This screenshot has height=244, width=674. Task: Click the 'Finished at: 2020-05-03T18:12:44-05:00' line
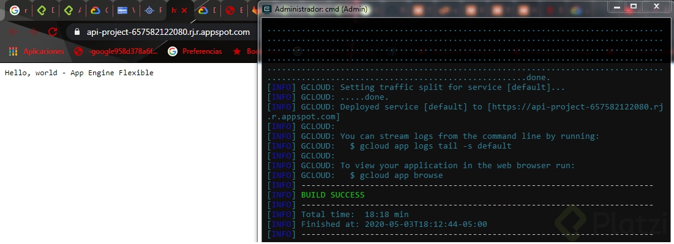point(394,224)
